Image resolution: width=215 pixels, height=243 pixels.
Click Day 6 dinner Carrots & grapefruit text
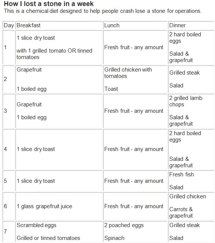[181, 212]
